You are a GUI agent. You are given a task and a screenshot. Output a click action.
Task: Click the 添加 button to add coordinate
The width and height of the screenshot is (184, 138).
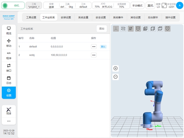pos(102,29)
